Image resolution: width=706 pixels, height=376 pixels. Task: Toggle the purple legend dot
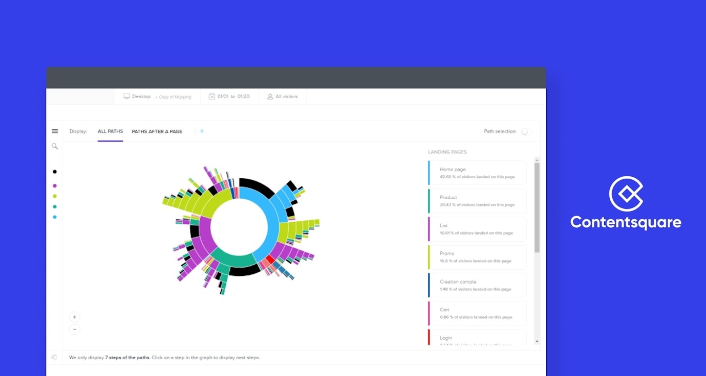tap(55, 186)
